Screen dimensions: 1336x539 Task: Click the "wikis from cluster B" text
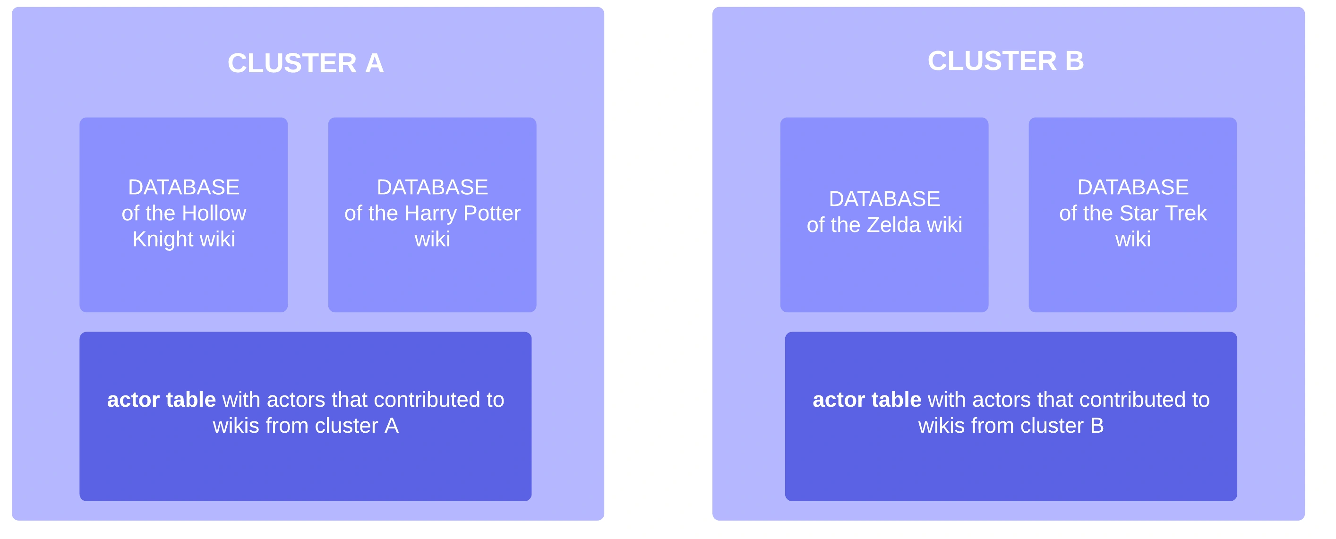tap(1011, 426)
